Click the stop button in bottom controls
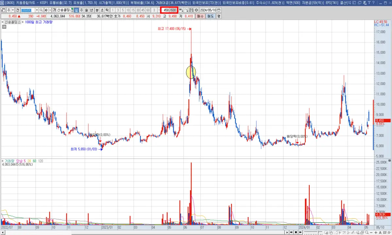Image resolution: width=392 pixels, height=235 pixels. tap(296, 232)
